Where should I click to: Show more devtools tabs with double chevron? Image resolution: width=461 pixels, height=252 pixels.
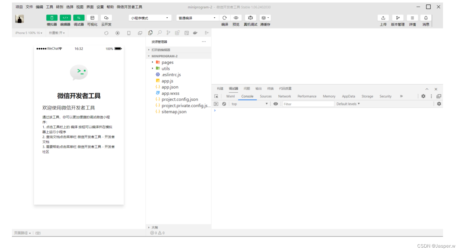[x=401, y=96]
